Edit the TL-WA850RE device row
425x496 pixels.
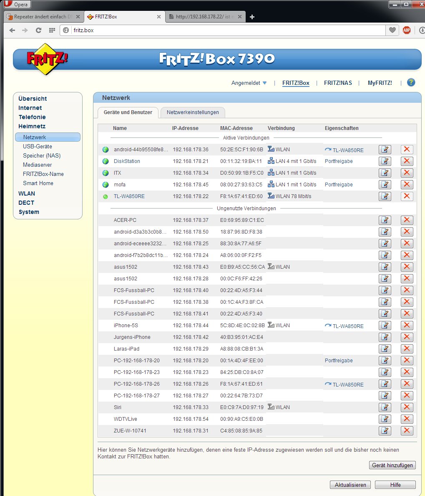pos(385,196)
